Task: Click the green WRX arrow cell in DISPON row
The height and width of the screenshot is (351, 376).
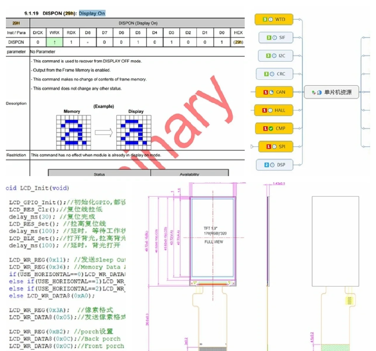Action: (54, 42)
